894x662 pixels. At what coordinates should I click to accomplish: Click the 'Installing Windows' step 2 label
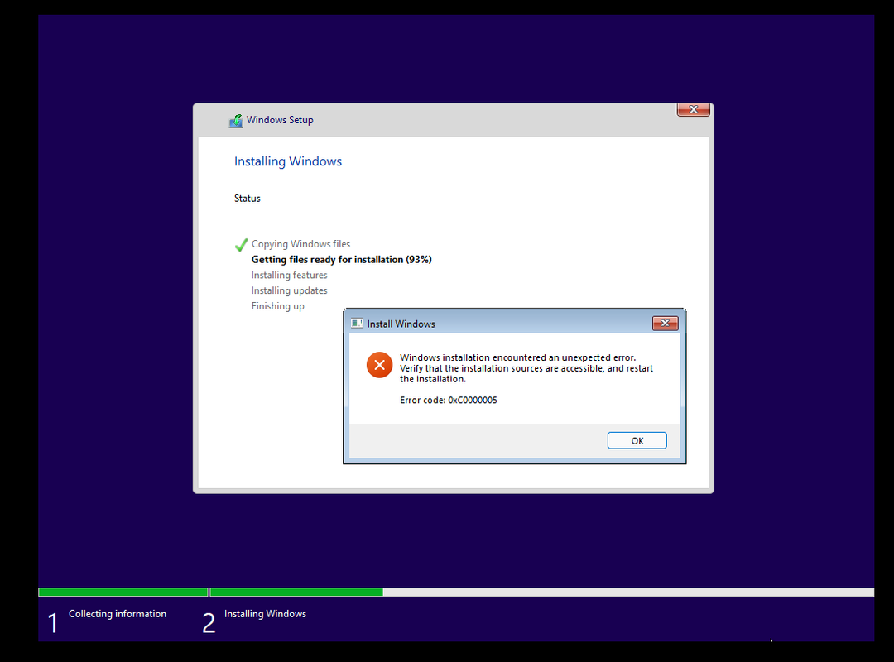click(x=265, y=613)
